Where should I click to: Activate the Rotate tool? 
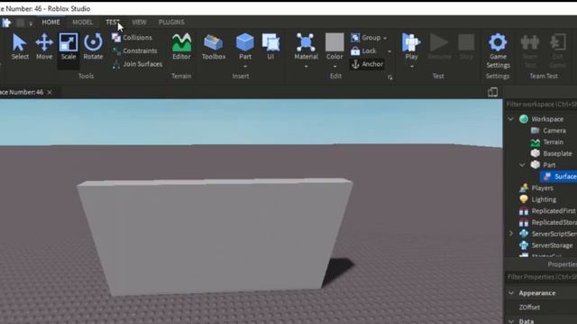(x=93, y=47)
